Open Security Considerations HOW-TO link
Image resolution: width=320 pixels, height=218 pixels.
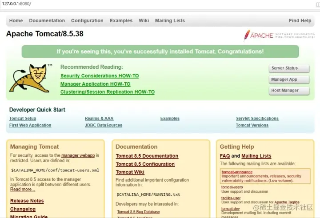(x=100, y=76)
